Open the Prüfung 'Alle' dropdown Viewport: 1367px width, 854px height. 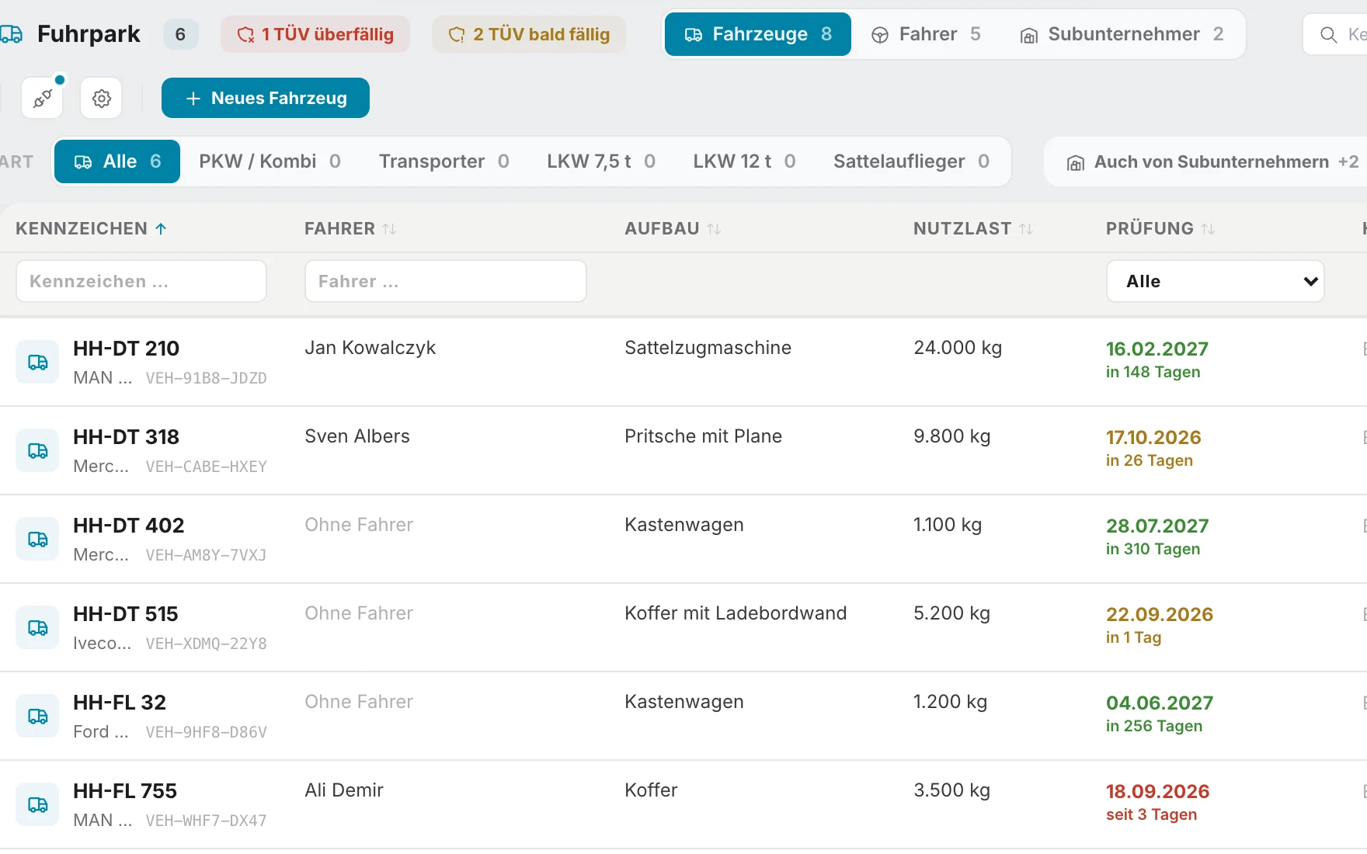point(1216,281)
